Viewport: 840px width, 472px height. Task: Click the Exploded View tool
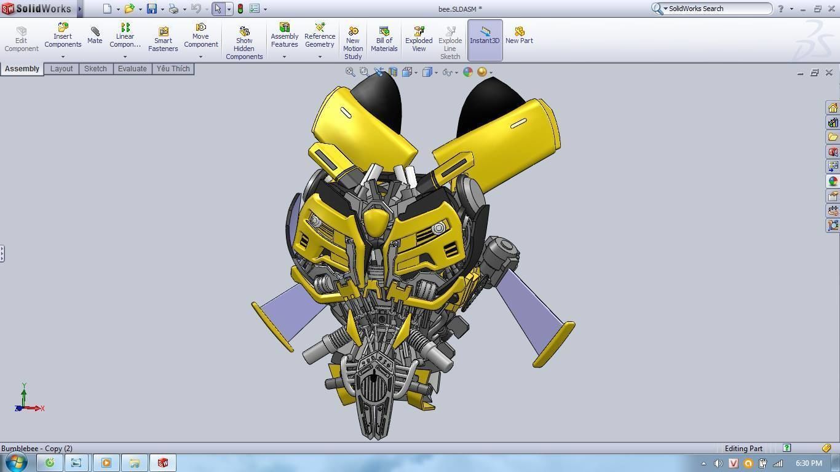click(x=419, y=39)
